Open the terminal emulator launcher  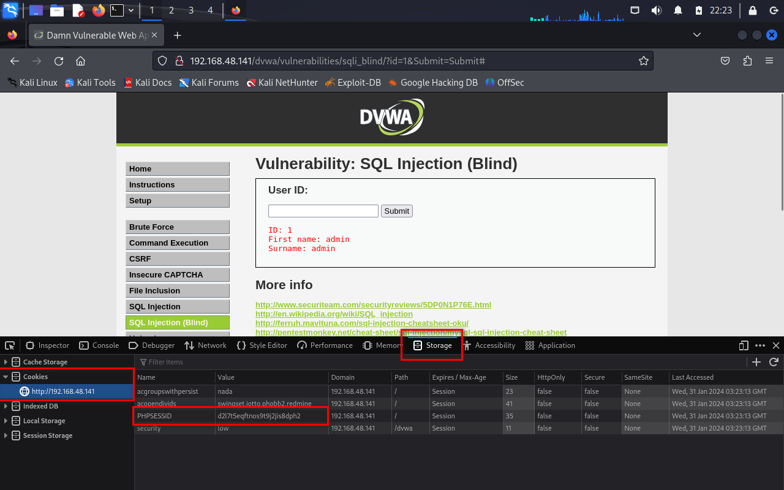[x=116, y=10]
